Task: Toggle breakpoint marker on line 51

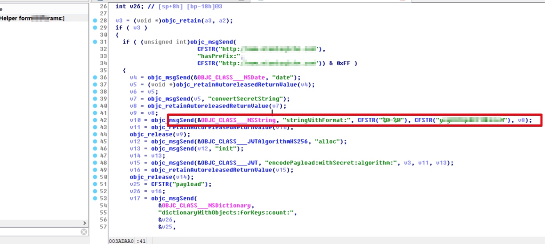Action: pos(95,184)
